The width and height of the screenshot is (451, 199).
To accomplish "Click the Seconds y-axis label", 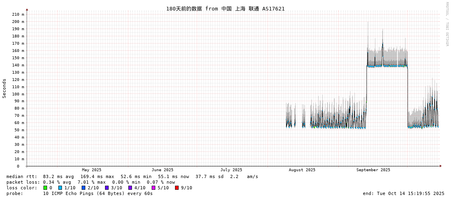I will click(x=4, y=88).
